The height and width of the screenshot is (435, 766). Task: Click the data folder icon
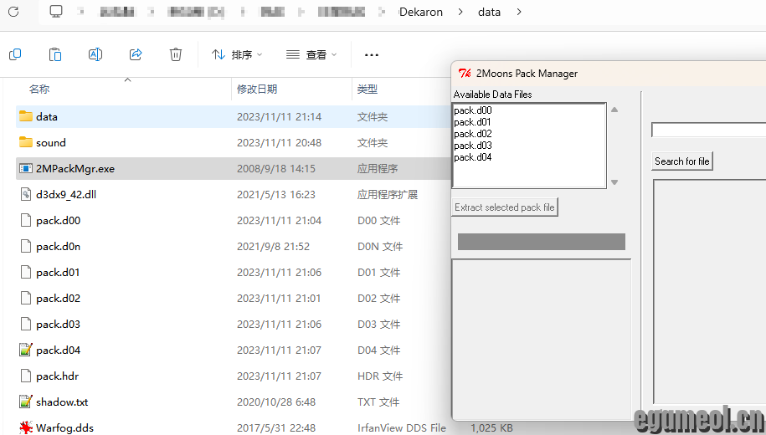pyautogui.click(x=25, y=116)
